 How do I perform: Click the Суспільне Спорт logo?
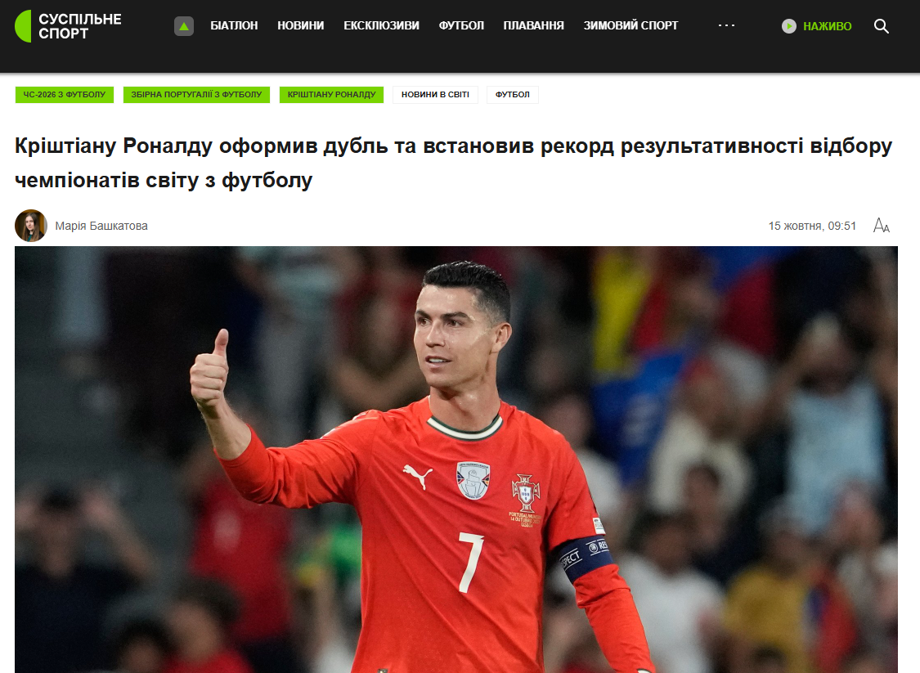68,26
